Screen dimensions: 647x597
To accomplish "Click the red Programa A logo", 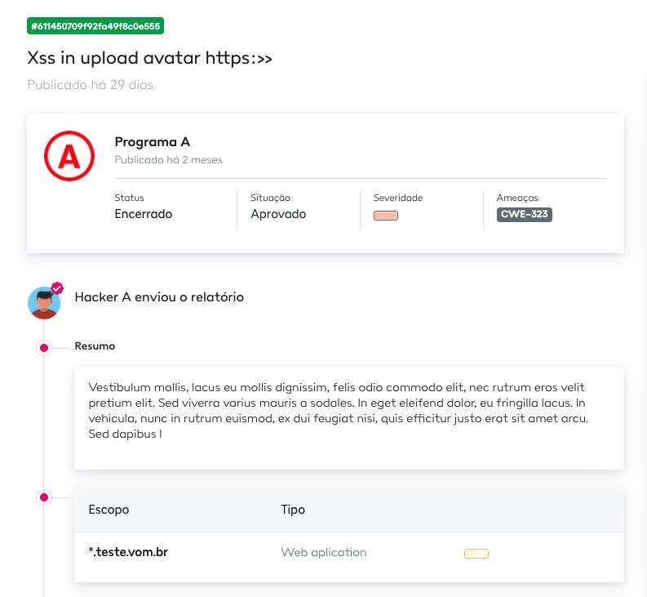I will 69,155.
